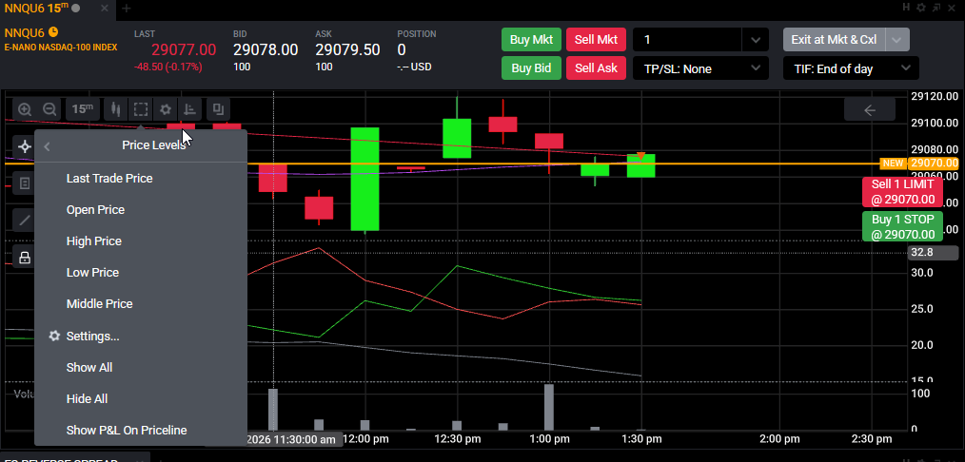Select the crosshair cursor tool

[x=25, y=146]
